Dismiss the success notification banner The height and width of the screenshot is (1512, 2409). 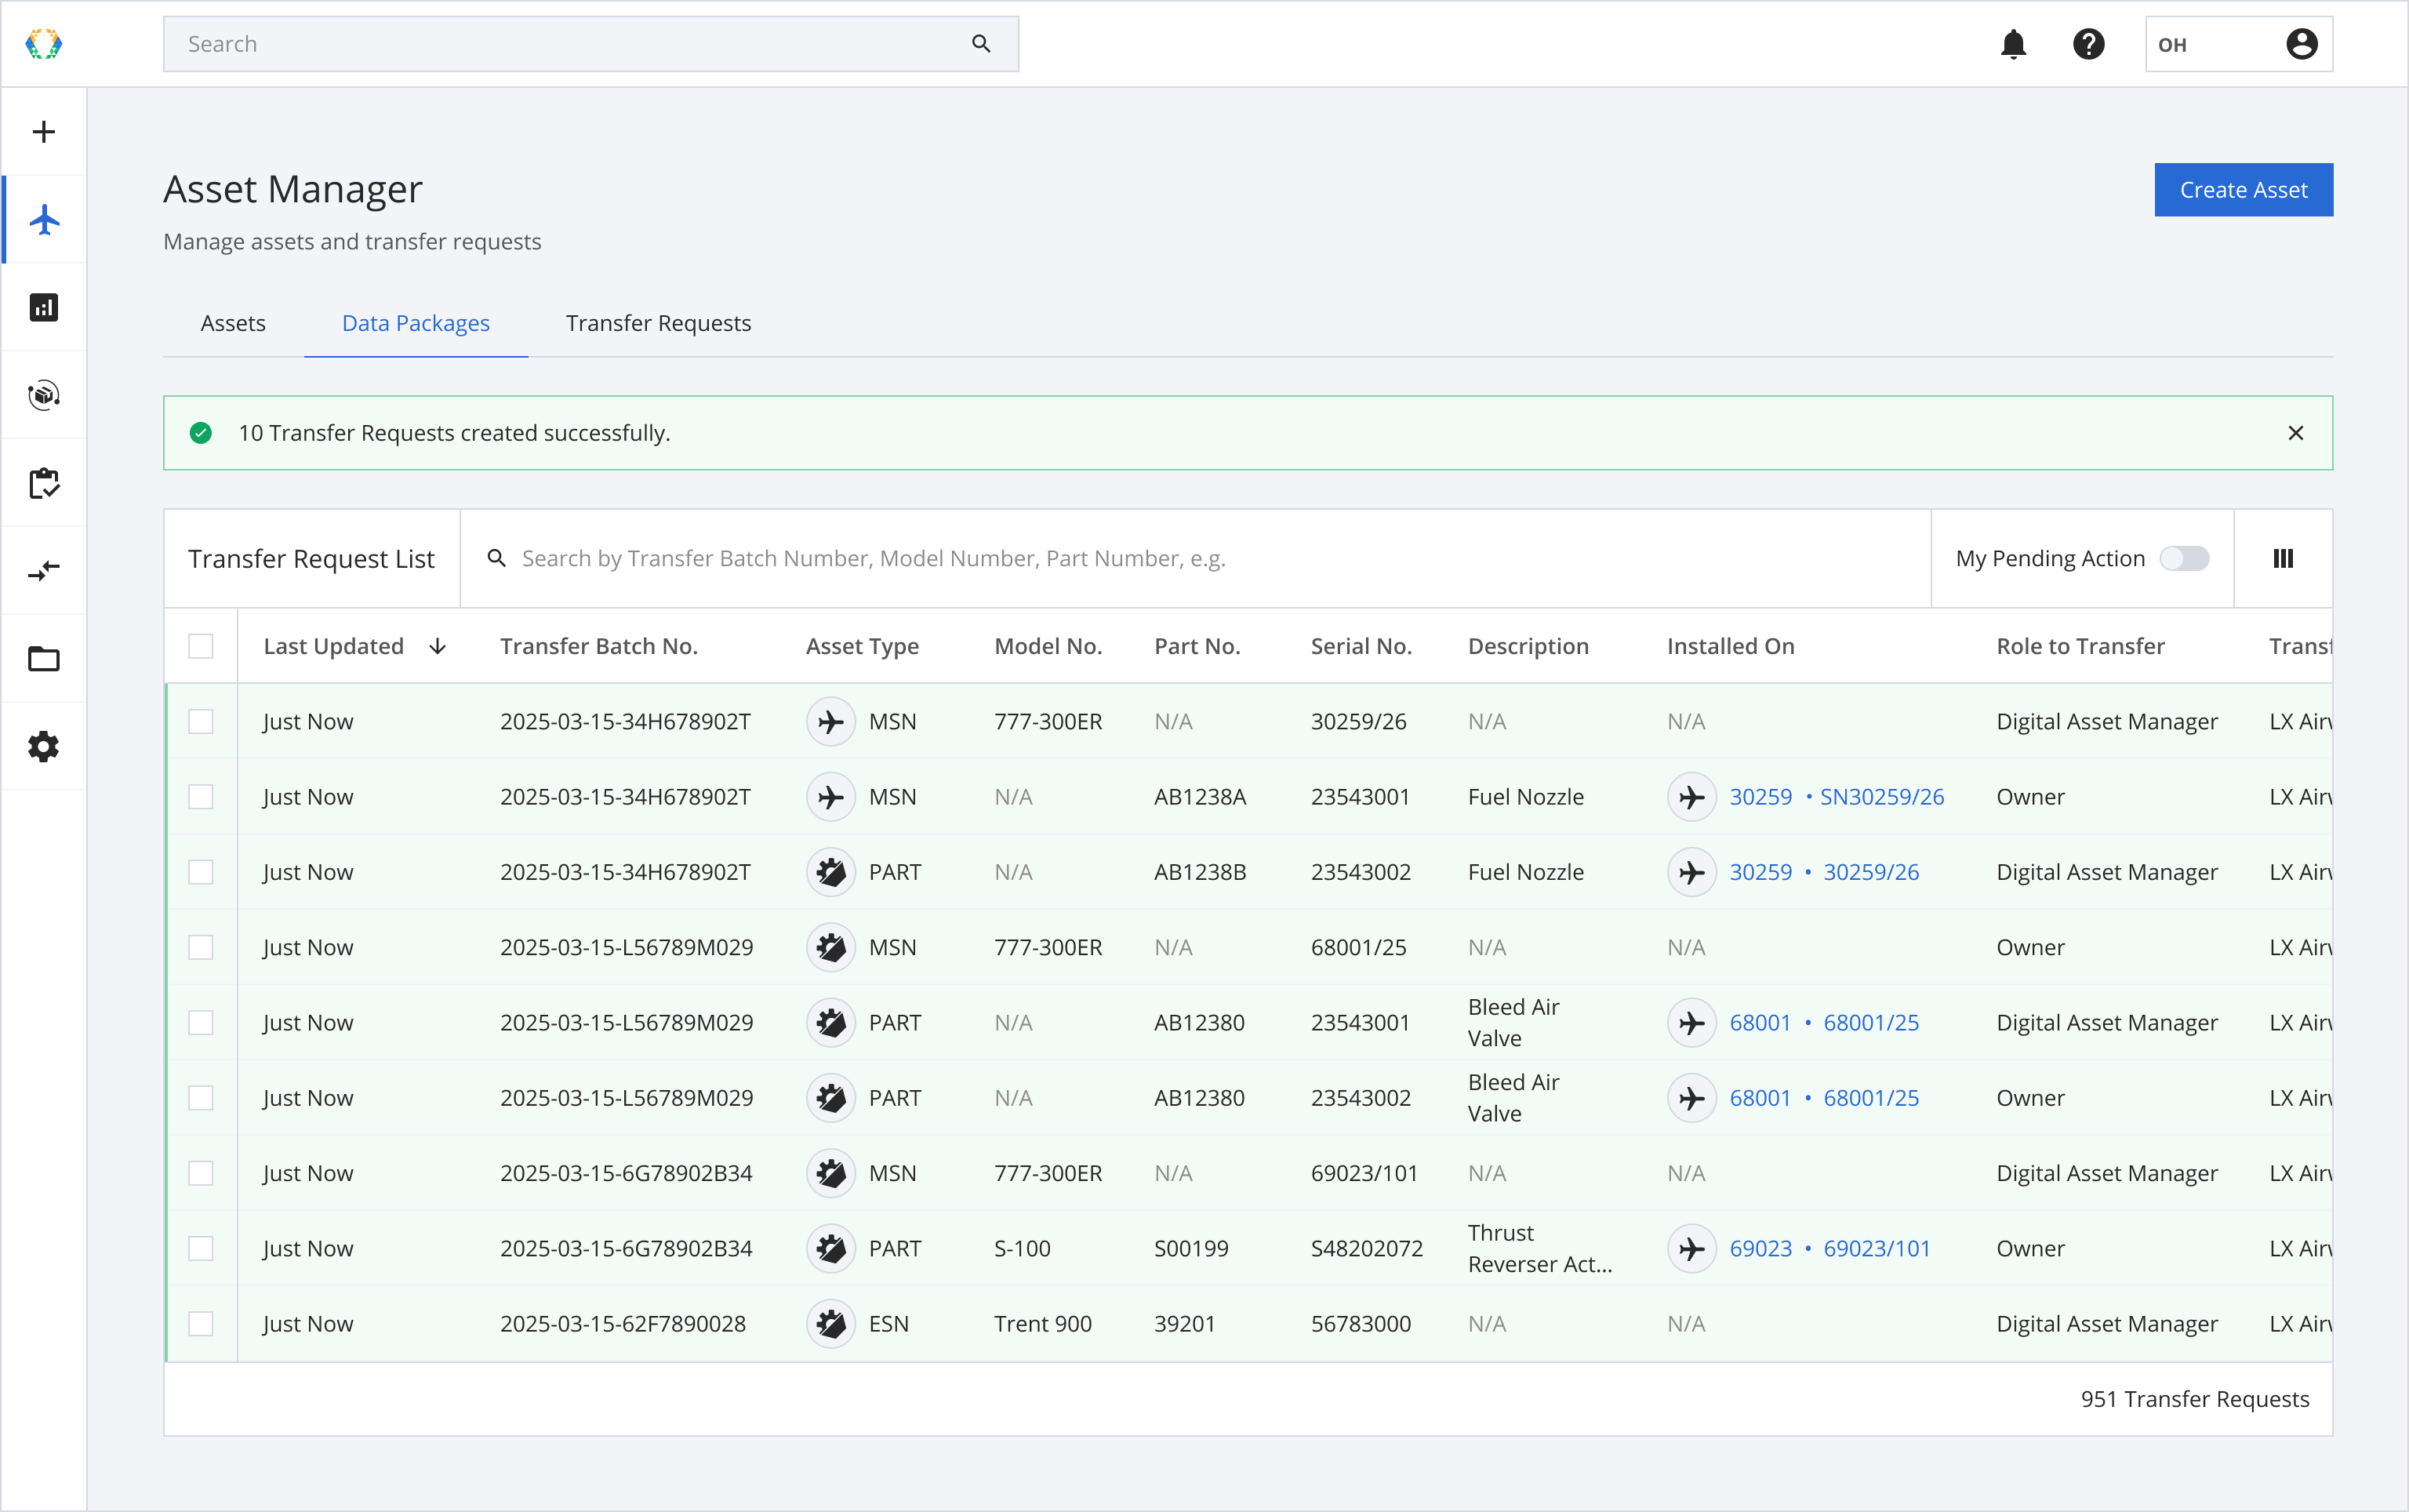[2296, 433]
